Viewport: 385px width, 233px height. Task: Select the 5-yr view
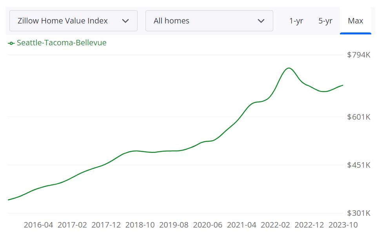pyautogui.click(x=325, y=21)
